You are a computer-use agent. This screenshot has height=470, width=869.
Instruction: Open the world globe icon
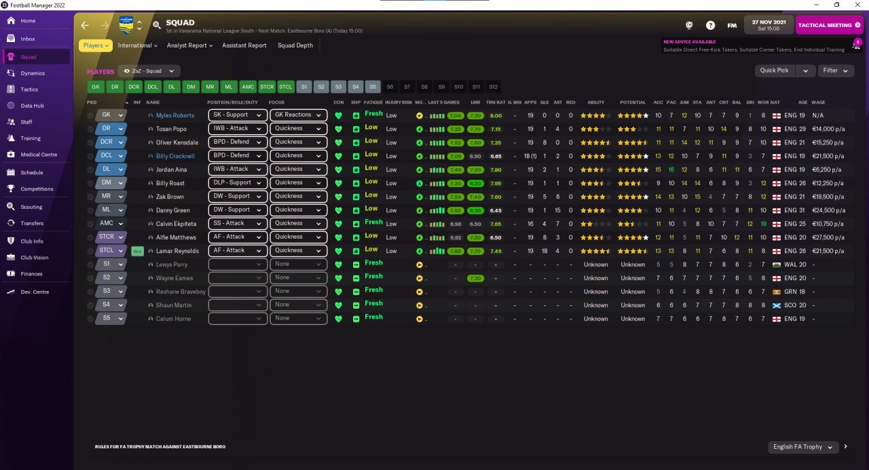(x=689, y=25)
